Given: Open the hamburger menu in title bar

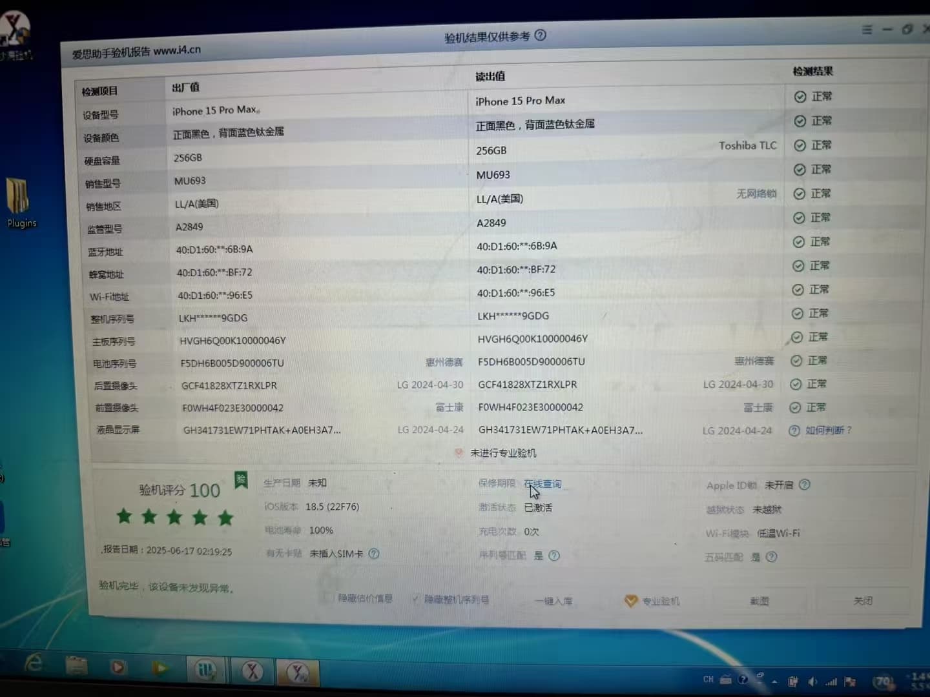Looking at the screenshot, I should [867, 30].
